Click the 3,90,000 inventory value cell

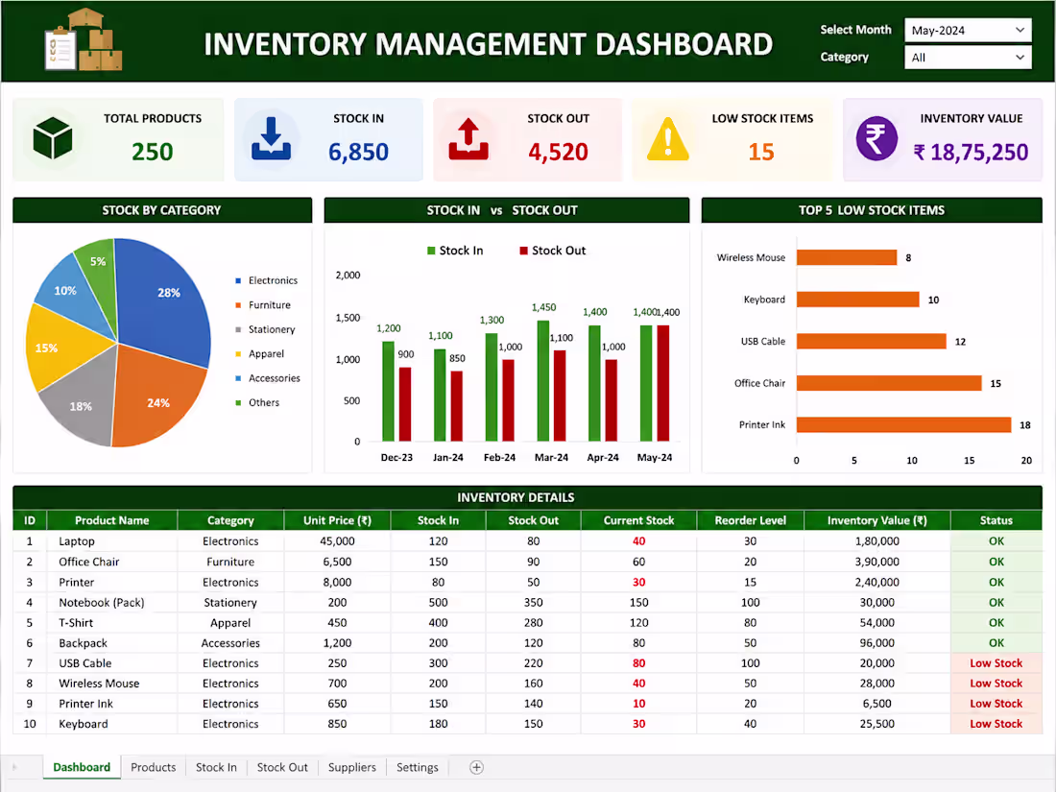(x=876, y=561)
